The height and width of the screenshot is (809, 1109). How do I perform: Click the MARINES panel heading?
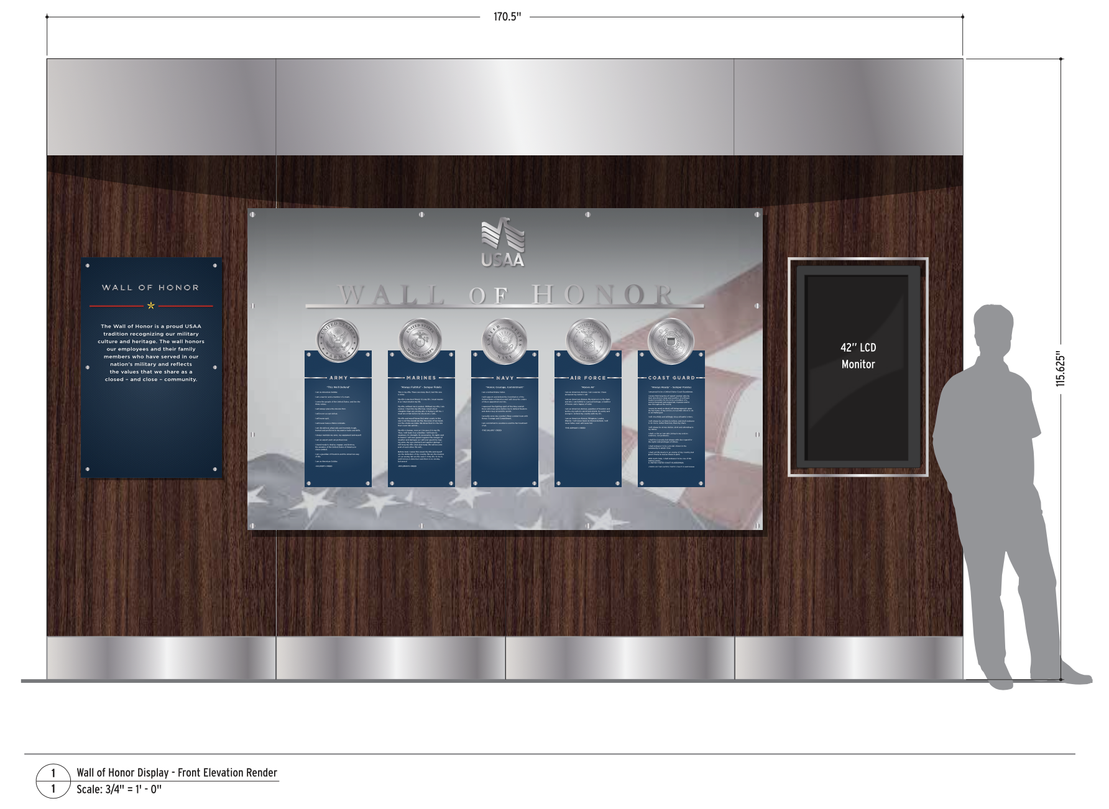(421, 378)
